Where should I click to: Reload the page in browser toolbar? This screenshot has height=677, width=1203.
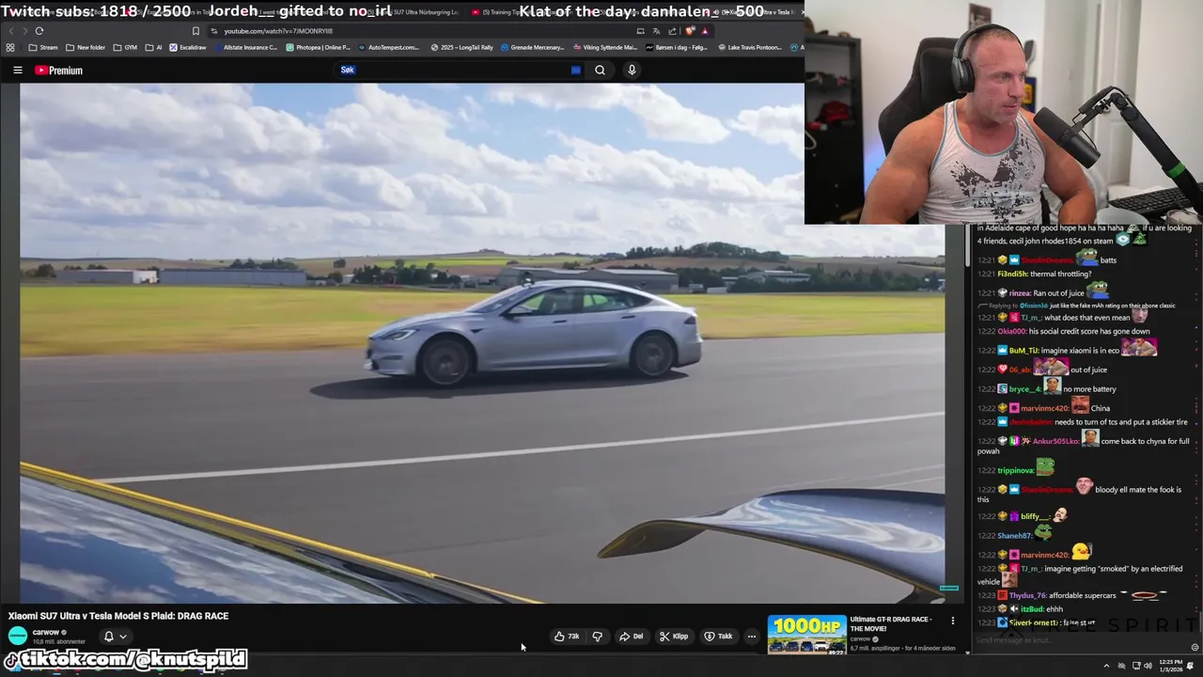(x=39, y=31)
